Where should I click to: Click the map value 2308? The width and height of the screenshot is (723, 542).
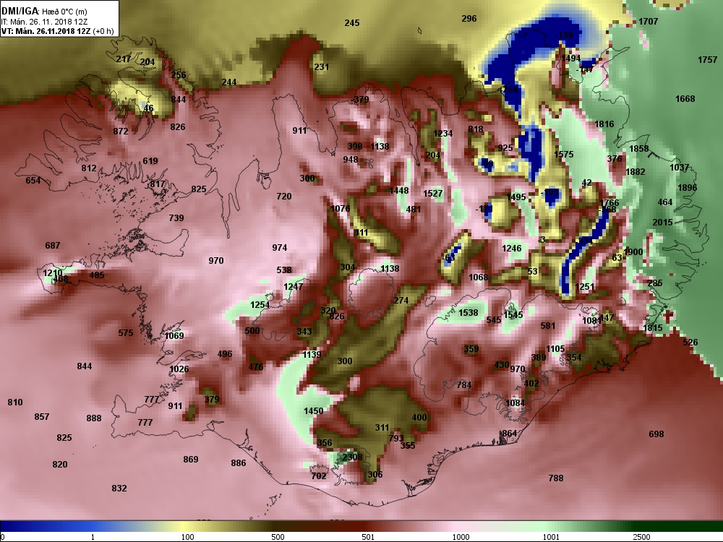[352, 457]
